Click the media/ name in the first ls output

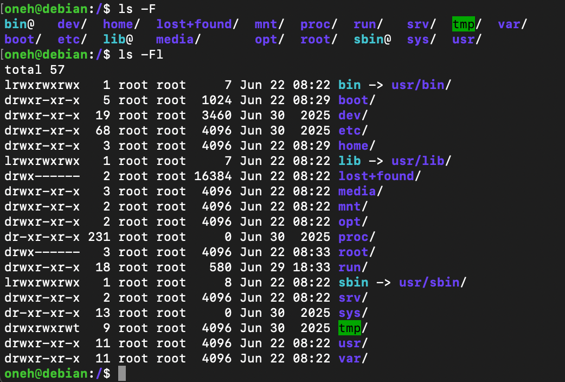[x=178, y=39]
